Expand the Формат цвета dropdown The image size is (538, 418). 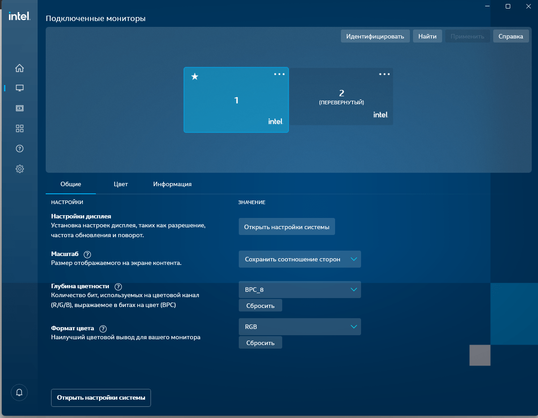click(x=299, y=327)
